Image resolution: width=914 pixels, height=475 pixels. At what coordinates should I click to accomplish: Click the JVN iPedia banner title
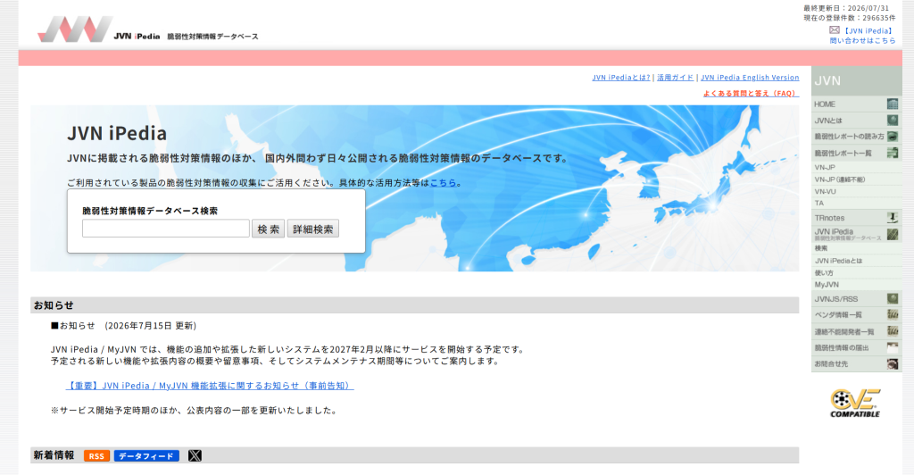[117, 133]
